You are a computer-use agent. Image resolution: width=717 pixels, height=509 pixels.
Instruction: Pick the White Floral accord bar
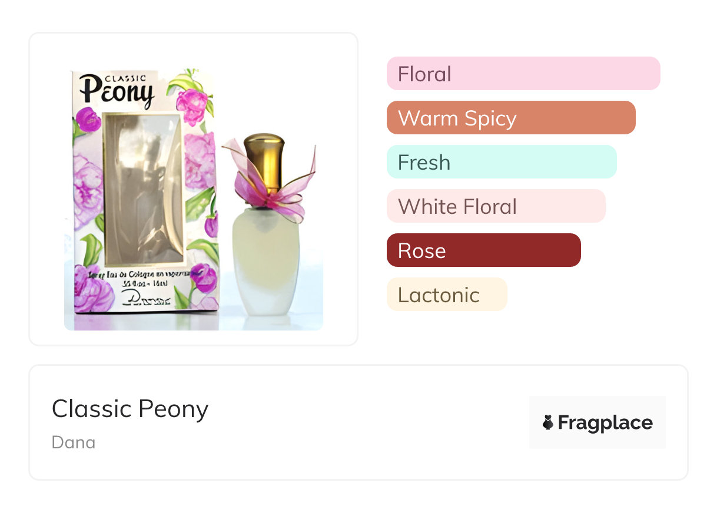tap(496, 206)
